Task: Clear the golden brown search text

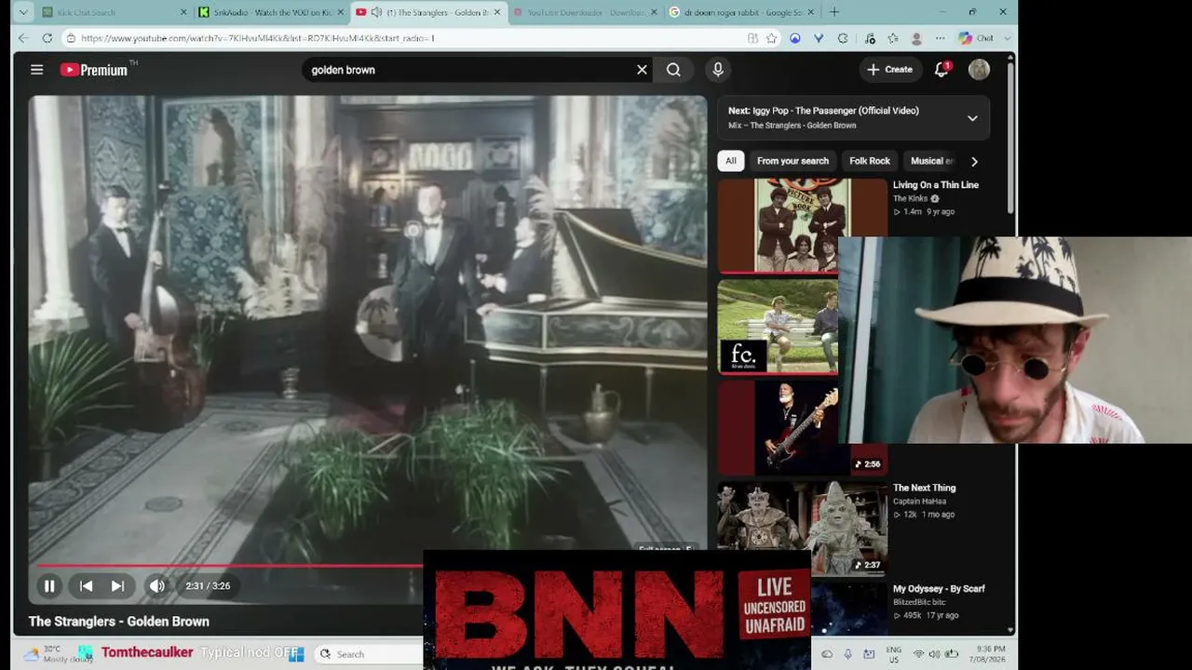Action: [642, 70]
